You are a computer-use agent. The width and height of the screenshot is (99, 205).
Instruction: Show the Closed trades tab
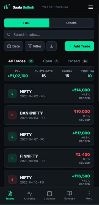[x=78, y=61]
